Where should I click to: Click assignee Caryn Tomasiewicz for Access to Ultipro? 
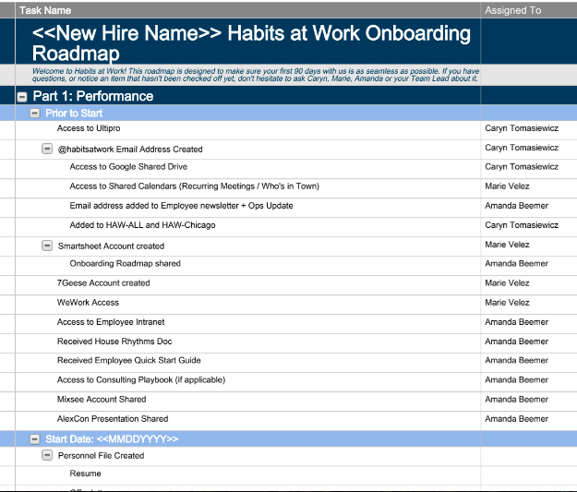point(522,128)
